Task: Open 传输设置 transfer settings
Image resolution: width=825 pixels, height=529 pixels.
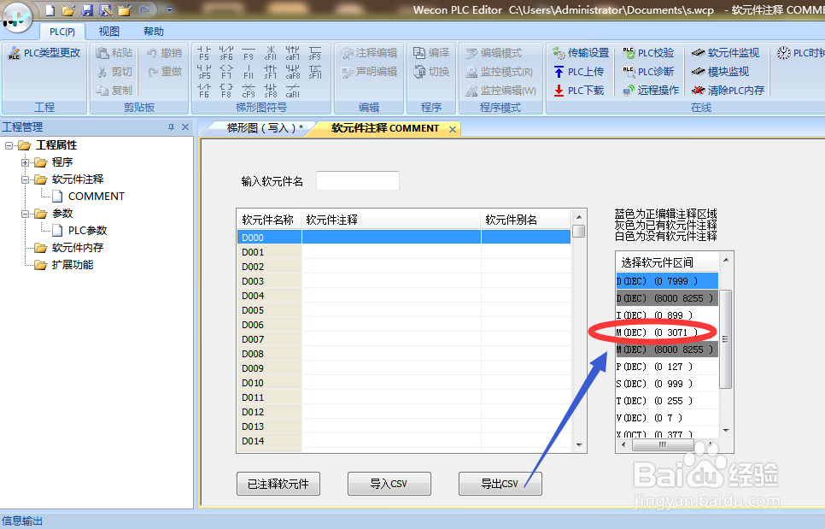Action: coord(581,53)
